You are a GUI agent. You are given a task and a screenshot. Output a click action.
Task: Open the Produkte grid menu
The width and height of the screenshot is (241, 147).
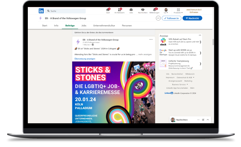(x=178, y=10)
